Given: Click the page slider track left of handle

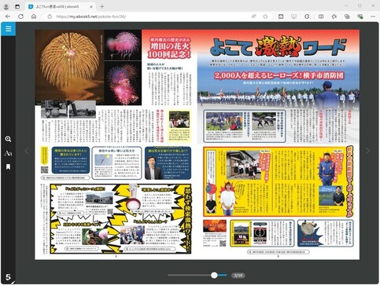Looking at the screenshot, I should coord(190,275).
